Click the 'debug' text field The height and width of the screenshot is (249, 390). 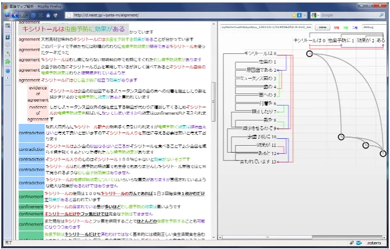click(x=374, y=27)
